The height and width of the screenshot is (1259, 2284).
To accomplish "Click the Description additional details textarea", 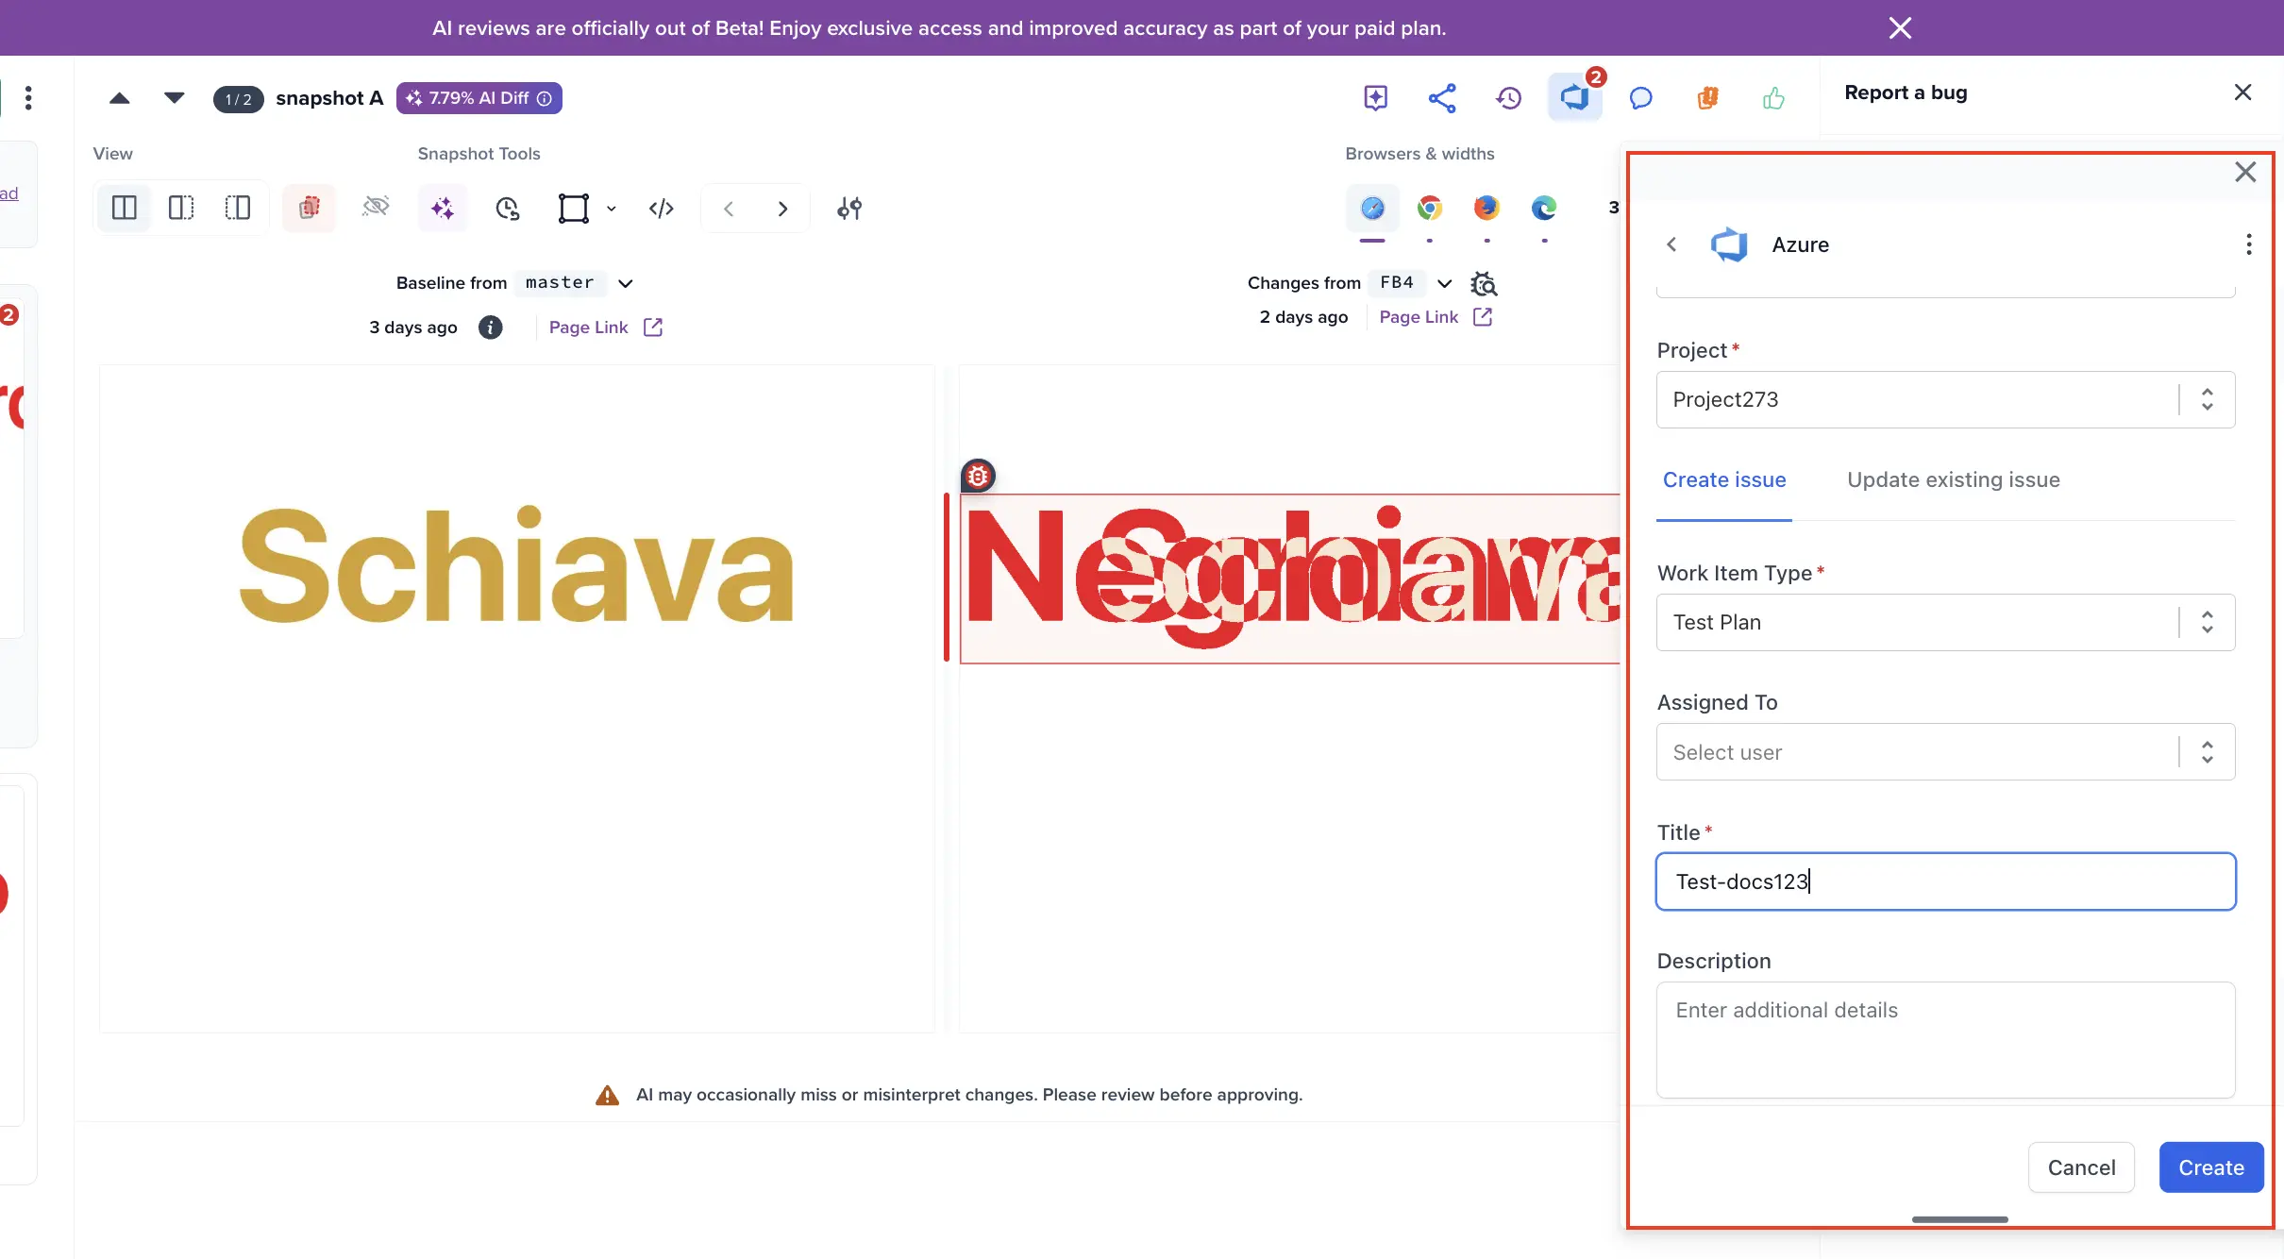I will pos(1945,1040).
